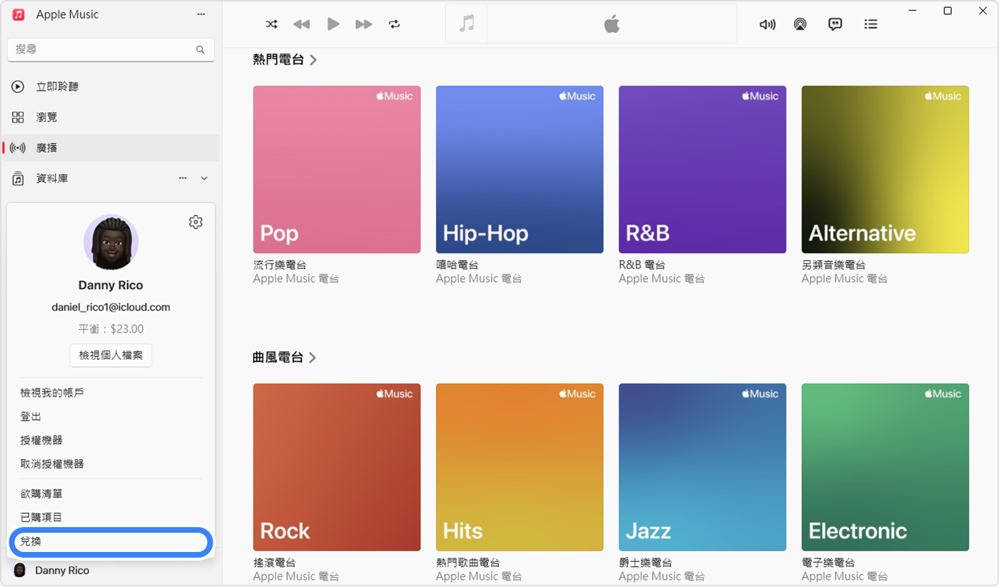Open the sidebar more options next to Apple Music

point(201,14)
